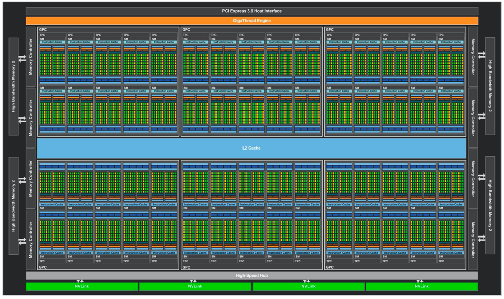This screenshot has height=299, width=504.
Task: Click the GPC label of the bottom-left cluster
Action: pos(43,267)
